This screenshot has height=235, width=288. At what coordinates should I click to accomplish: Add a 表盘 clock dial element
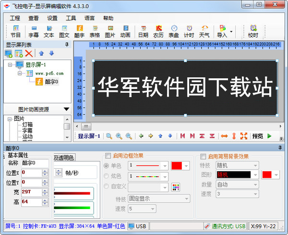pos(174,31)
